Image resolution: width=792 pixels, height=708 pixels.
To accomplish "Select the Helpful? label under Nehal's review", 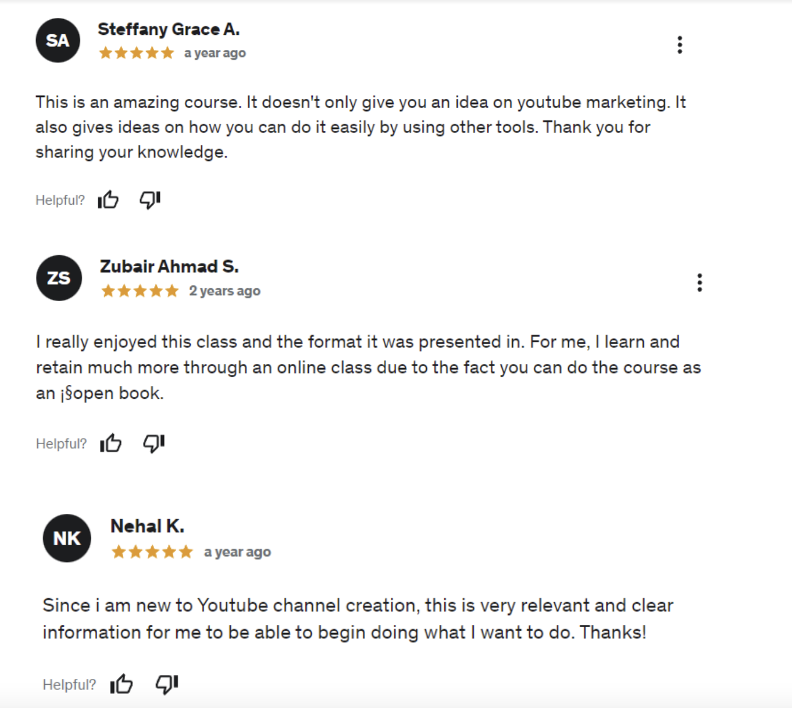I will click(x=69, y=684).
